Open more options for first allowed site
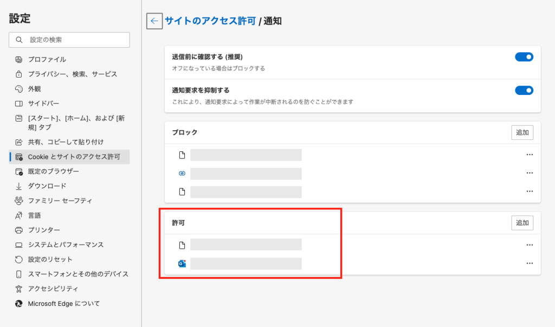Viewport: 555px width, 327px height. tap(530, 245)
